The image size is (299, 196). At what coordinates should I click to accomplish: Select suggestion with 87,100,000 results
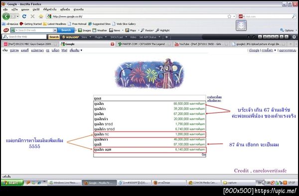coord(149,144)
